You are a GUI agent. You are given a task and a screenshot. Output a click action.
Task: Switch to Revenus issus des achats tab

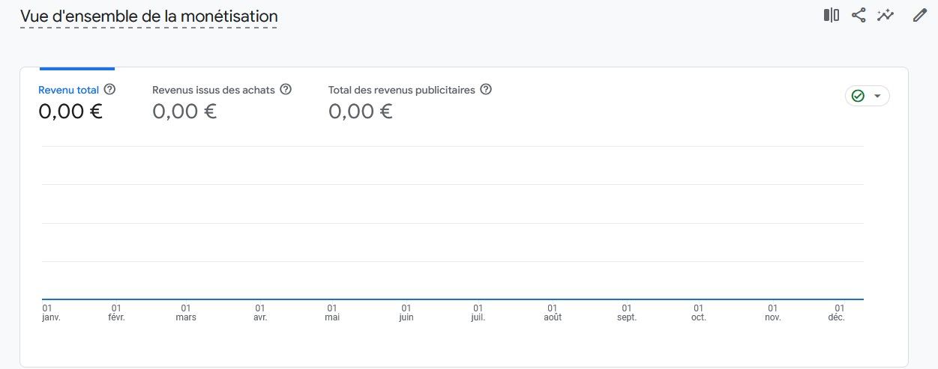[214, 90]
